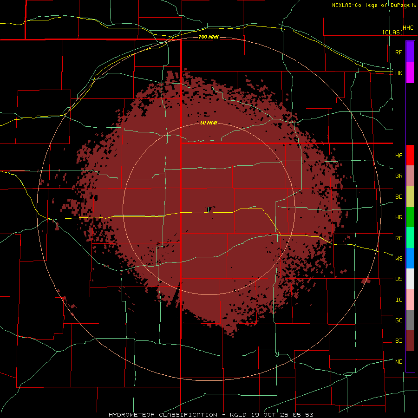Click the 05:53 timestamp

click(302, 415)
